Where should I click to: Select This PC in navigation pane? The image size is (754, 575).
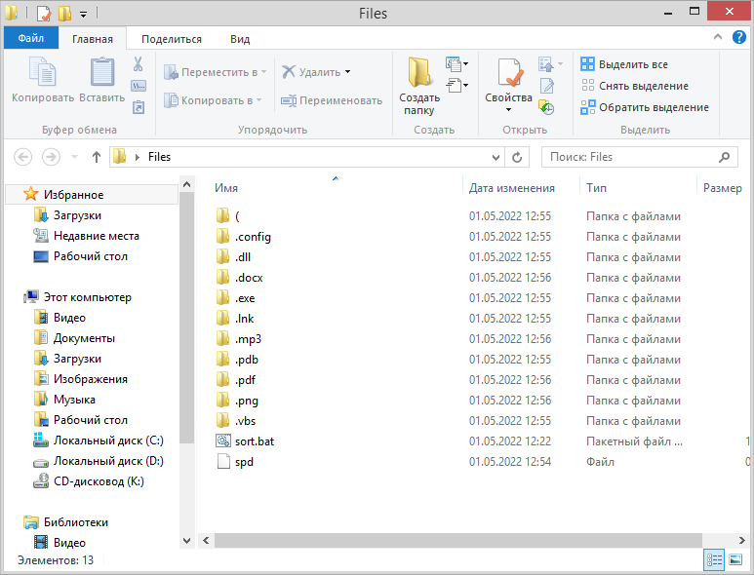coord(87,297)
